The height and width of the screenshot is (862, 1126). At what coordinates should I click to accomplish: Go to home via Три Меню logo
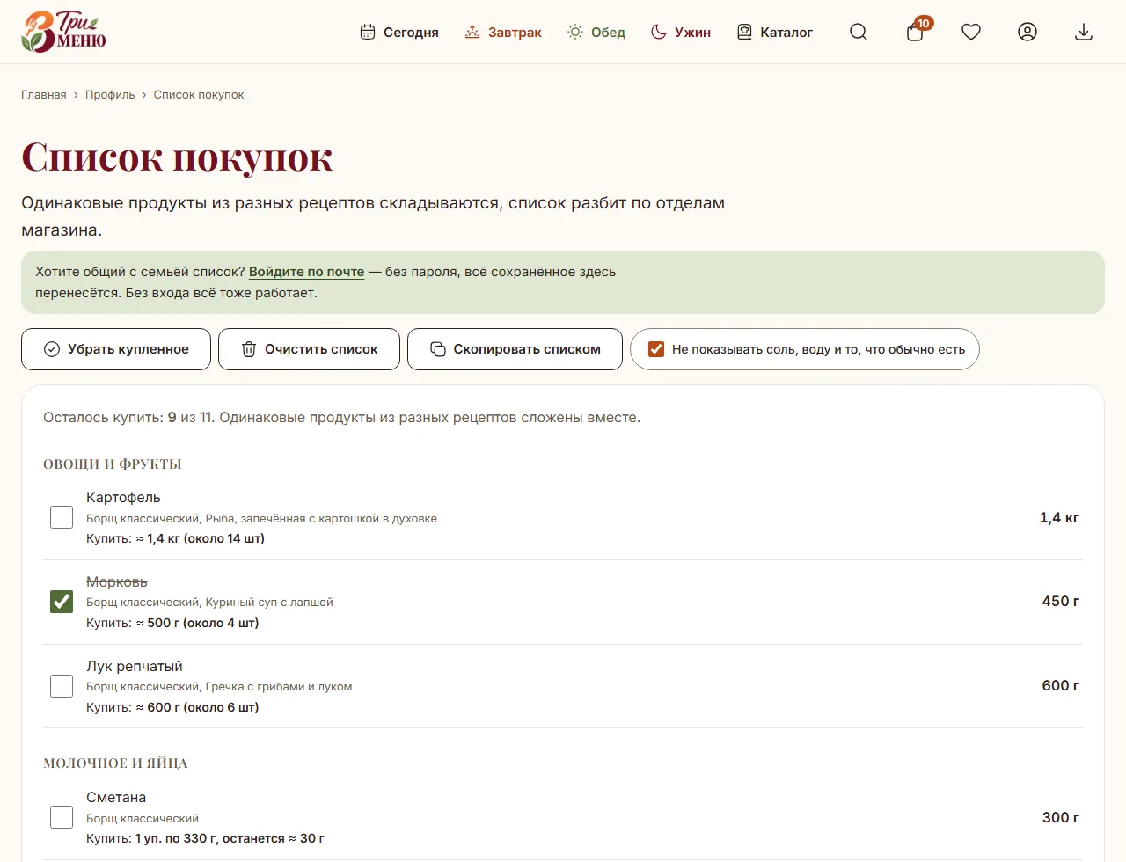click(63, 32)
